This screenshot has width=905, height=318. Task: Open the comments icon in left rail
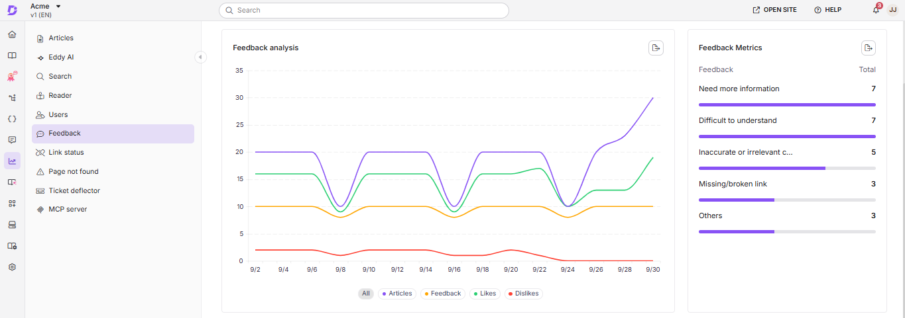12,140
